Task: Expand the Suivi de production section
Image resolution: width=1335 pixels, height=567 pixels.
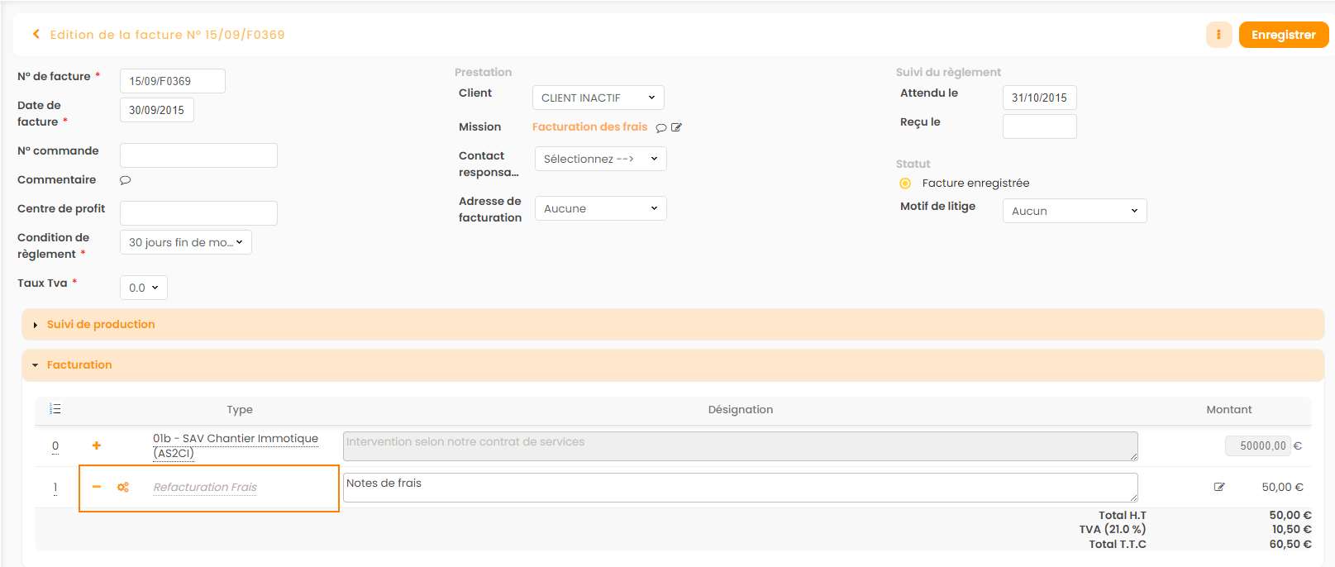Action: click(x=101, y=325)
